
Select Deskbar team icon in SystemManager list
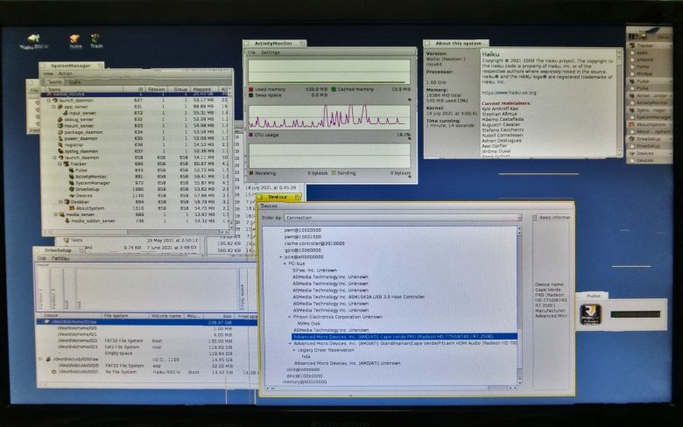tap(67, 202)
